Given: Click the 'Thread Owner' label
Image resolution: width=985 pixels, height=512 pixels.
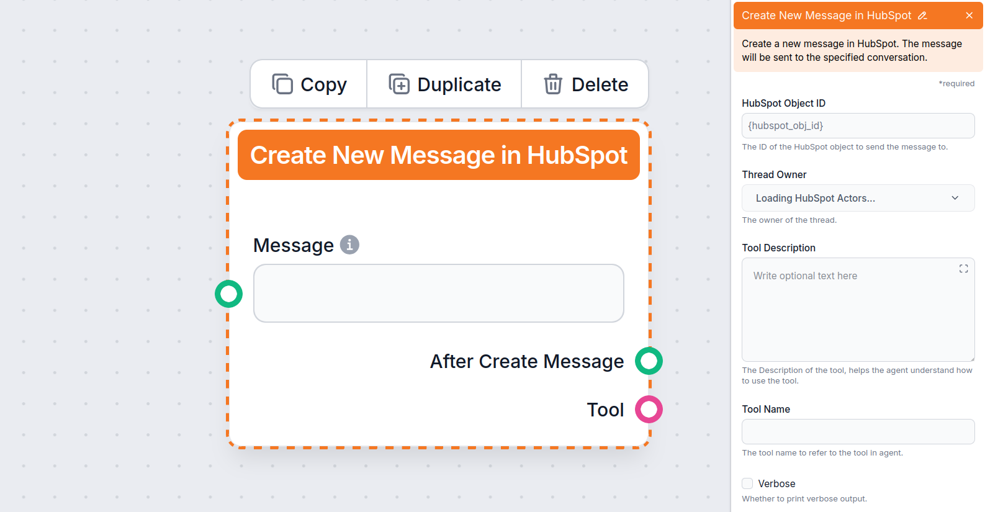Looking at the screenshot, I should (774, 174).
